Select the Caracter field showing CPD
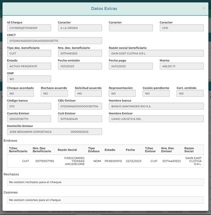Screen dimensions: 211x215 point(182,28)
